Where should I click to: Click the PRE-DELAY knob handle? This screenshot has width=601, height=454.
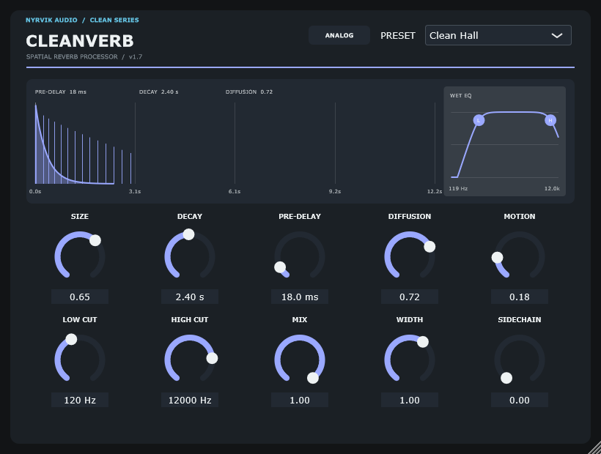280,267
